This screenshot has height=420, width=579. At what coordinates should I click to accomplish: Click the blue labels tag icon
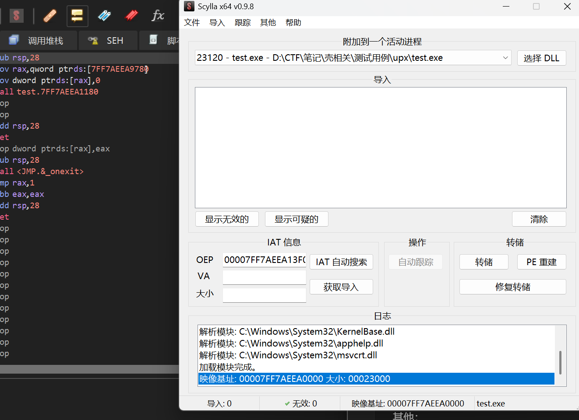point(104,16)
